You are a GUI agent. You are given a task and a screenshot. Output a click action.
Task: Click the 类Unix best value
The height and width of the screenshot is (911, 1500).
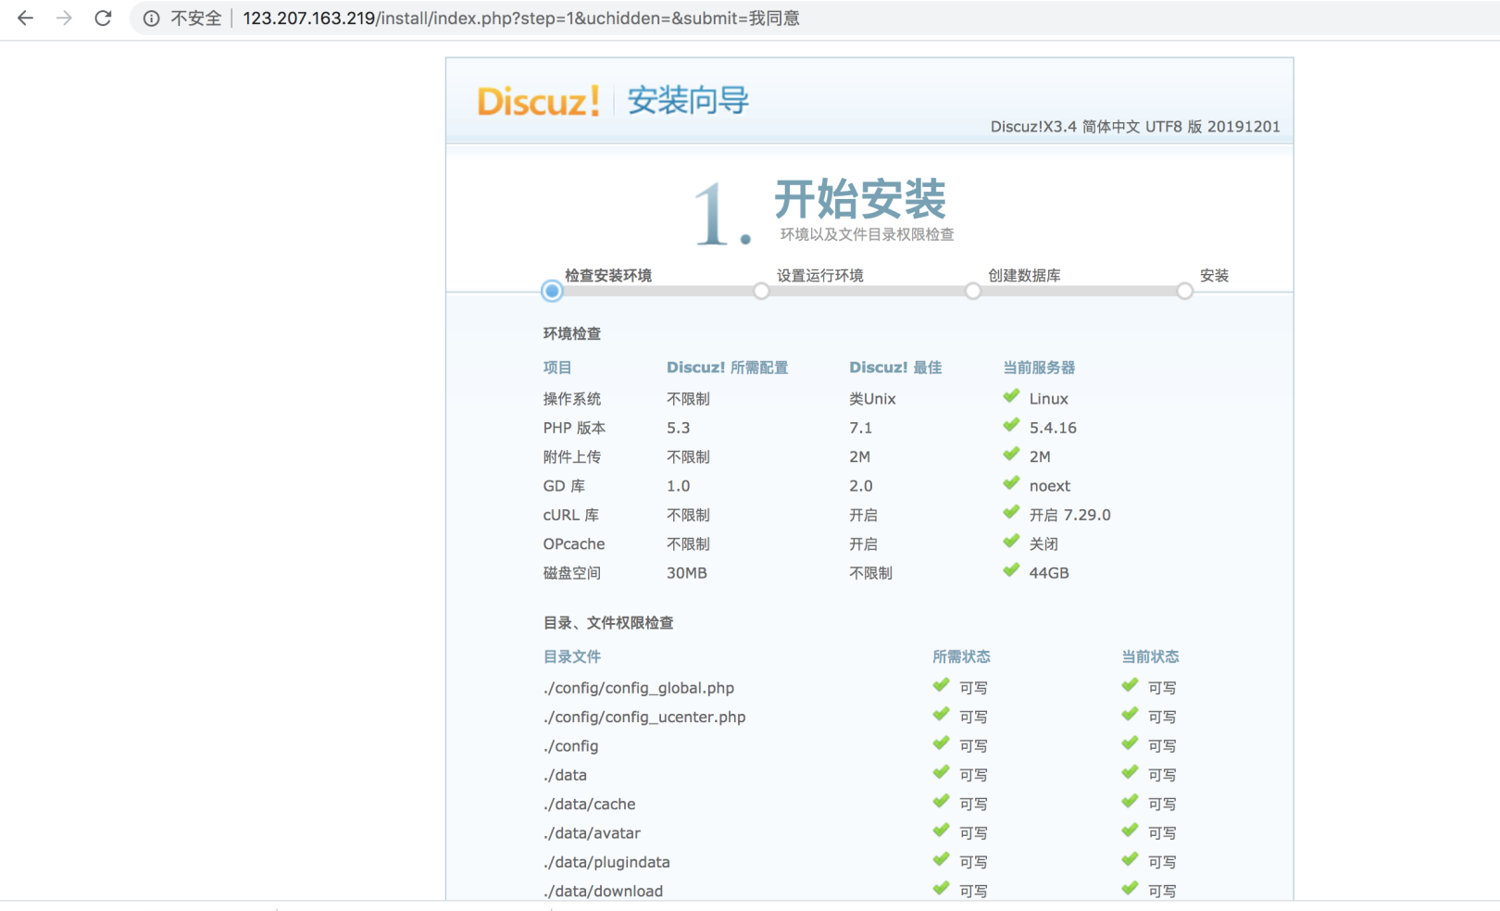(x=872, y=399)
